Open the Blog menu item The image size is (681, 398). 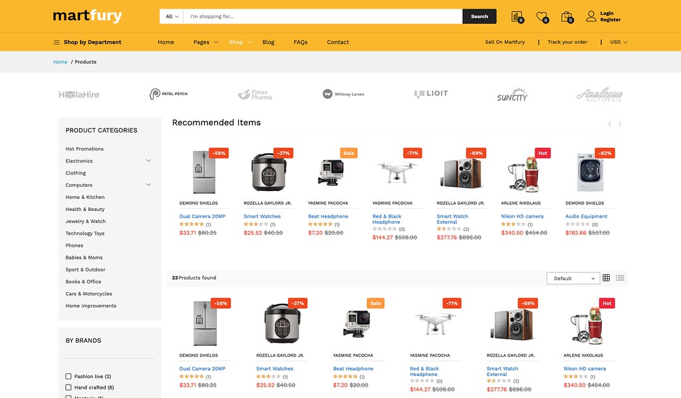(268, 42)
